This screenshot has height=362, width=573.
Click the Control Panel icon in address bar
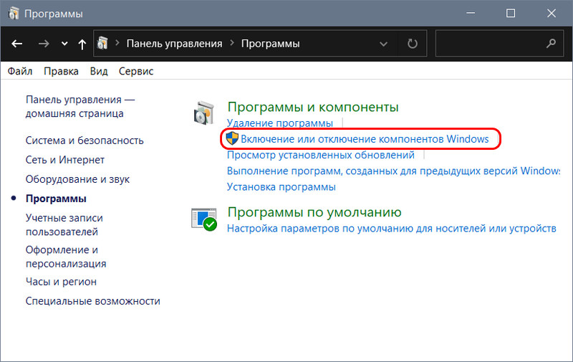[102, 44]
